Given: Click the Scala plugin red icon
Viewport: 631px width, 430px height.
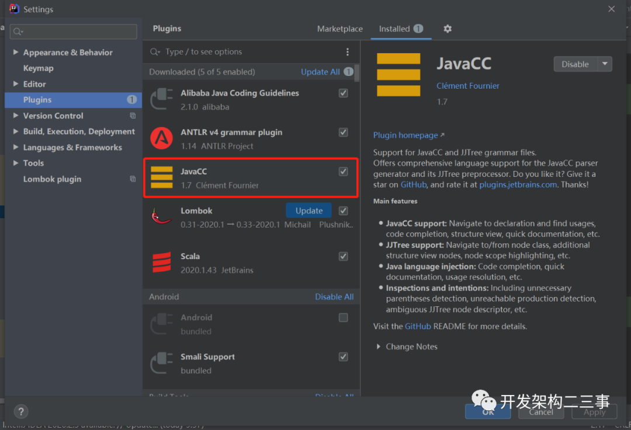Looking at the screenshot, I should point(161,263).
